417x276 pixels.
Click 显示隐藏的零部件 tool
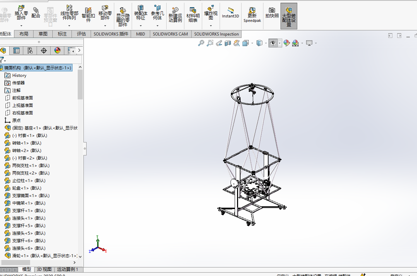click(123, 17)
